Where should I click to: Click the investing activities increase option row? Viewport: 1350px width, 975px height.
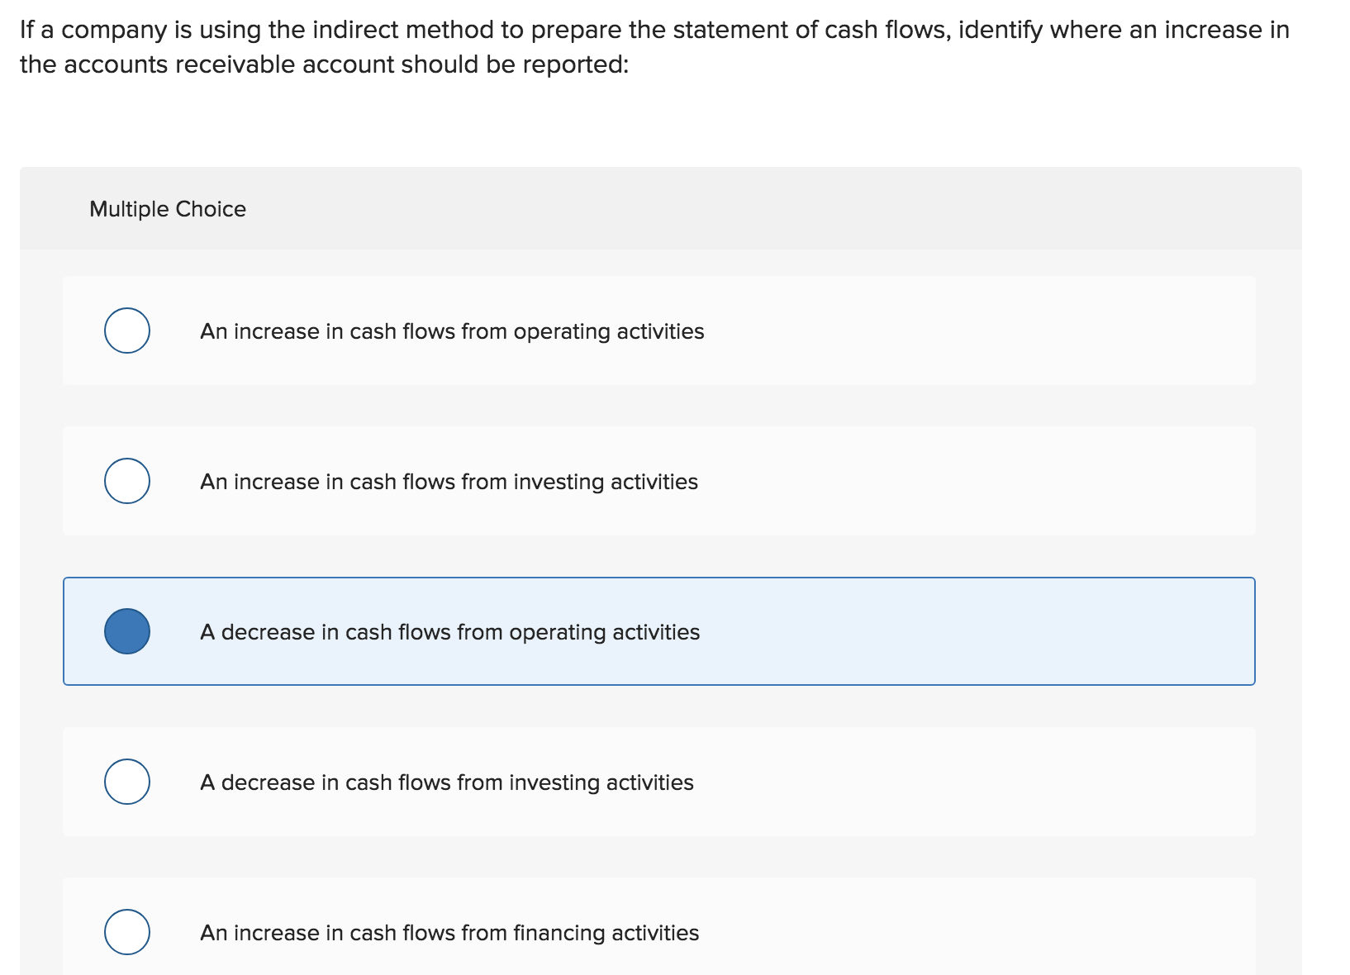pyautogui.click(x=661, y=481)
